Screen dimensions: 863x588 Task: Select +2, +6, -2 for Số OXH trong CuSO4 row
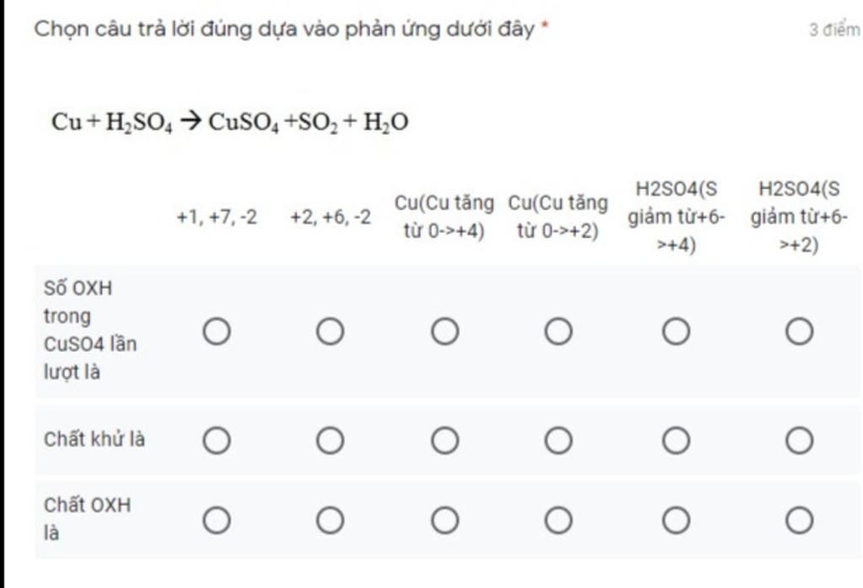point(330,332)
